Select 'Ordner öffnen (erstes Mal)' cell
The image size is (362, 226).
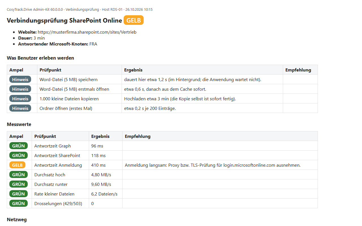coord(79,108)
